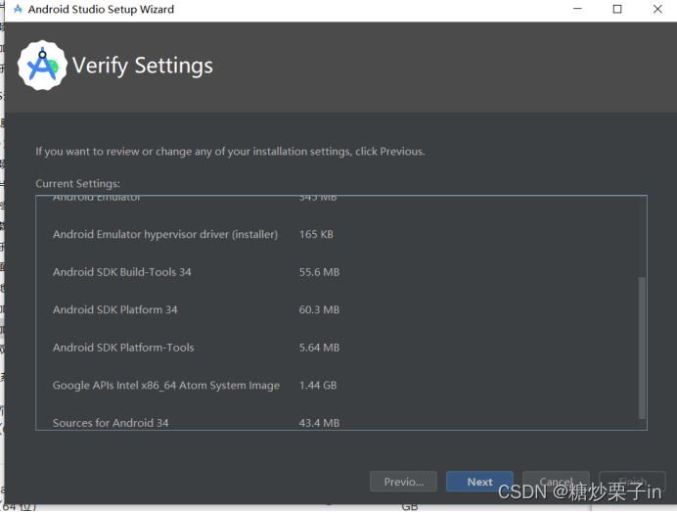Screen dimensions: 677x512
Task: Click the Next button
Action: [479, 482]
